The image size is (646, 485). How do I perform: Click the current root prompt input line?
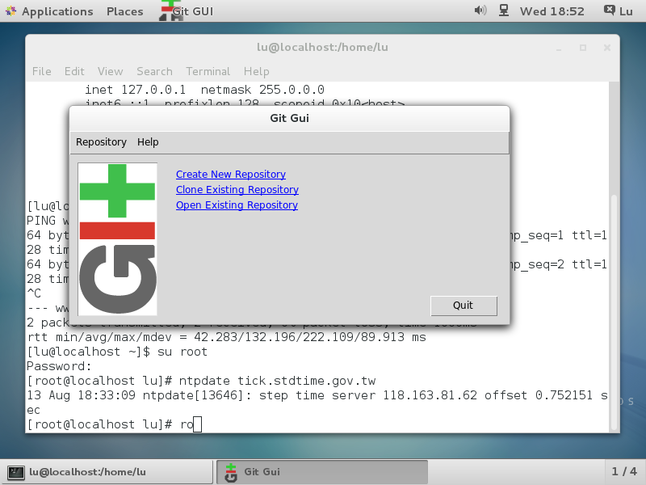[115, 424]
